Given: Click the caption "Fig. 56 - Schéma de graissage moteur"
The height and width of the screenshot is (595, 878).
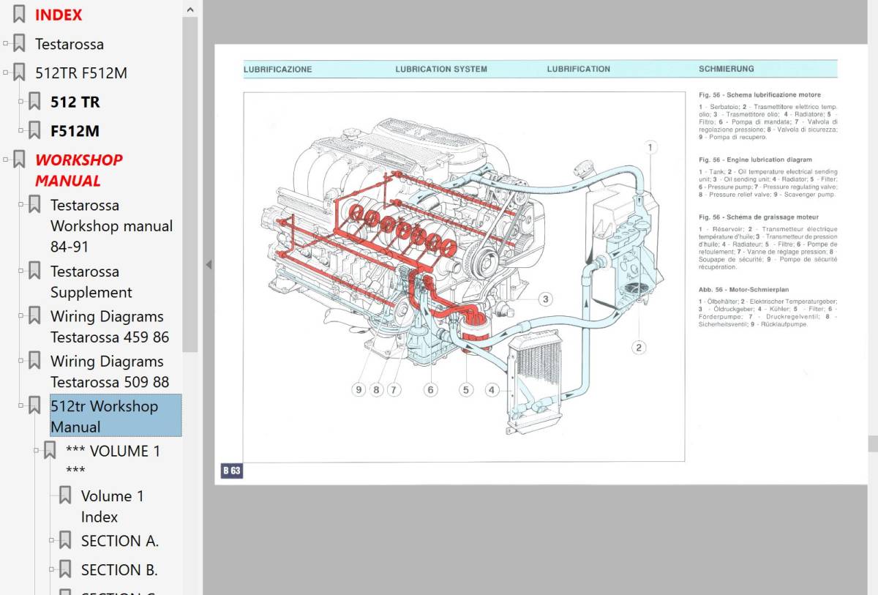Looking at the screenshot, I should tap(759, 217).
